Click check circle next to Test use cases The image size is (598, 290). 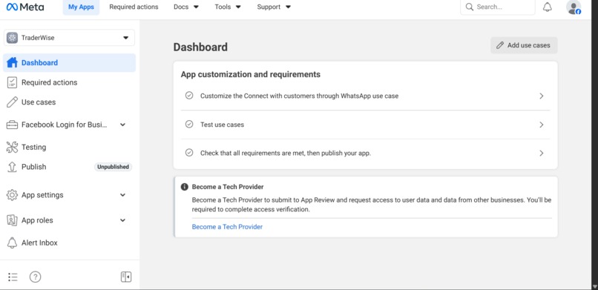click(x=189, y=124)
